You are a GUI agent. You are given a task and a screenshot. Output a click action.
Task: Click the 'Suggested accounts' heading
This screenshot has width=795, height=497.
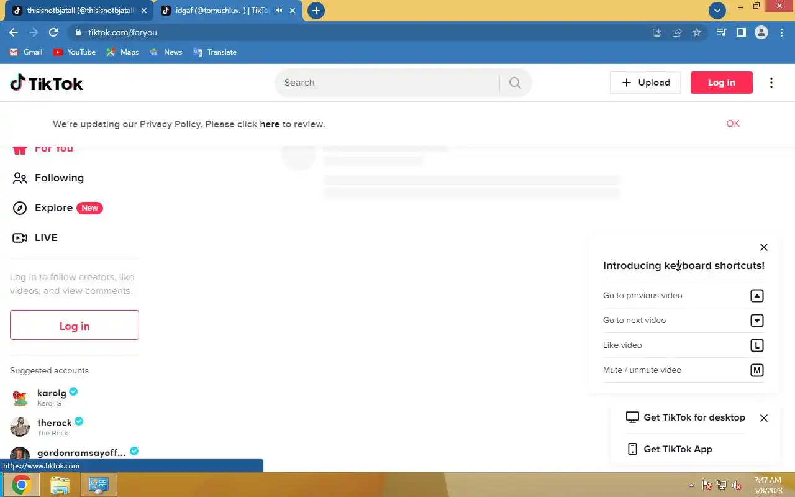49,371
